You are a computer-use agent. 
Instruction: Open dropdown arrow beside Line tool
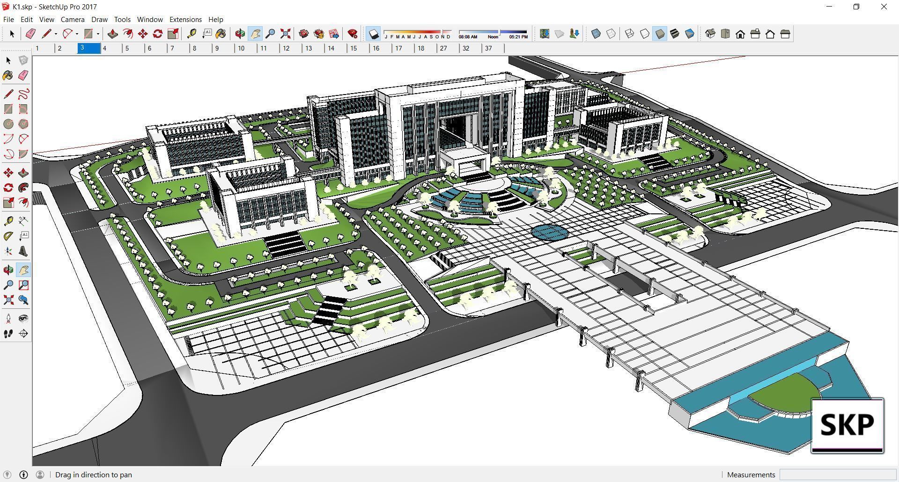56,34
